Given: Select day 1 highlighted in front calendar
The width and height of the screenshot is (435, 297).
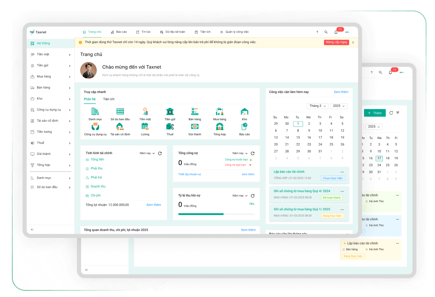Looking at the screenshot, I should [298, 124].
